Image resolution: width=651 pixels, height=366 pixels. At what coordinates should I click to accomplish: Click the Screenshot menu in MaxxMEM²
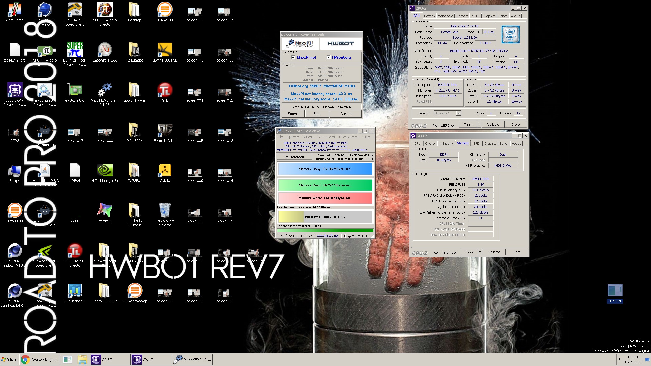tap(327, 137)
